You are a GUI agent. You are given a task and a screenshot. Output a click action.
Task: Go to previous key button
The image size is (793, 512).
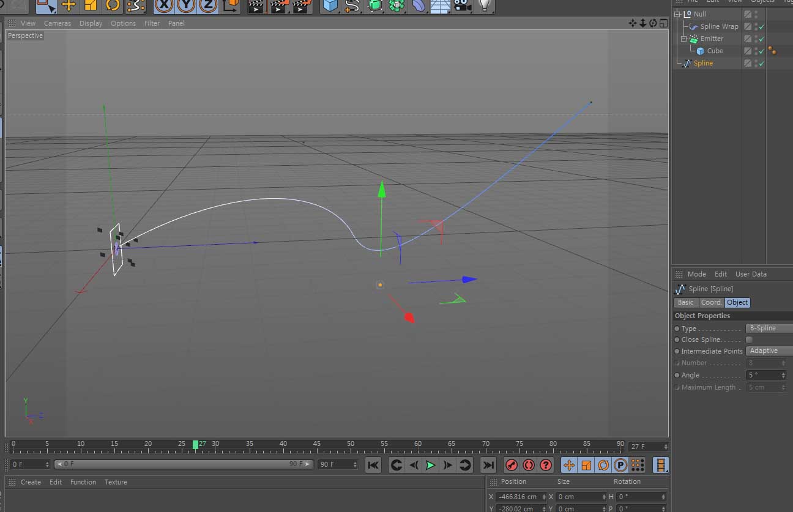396,466
